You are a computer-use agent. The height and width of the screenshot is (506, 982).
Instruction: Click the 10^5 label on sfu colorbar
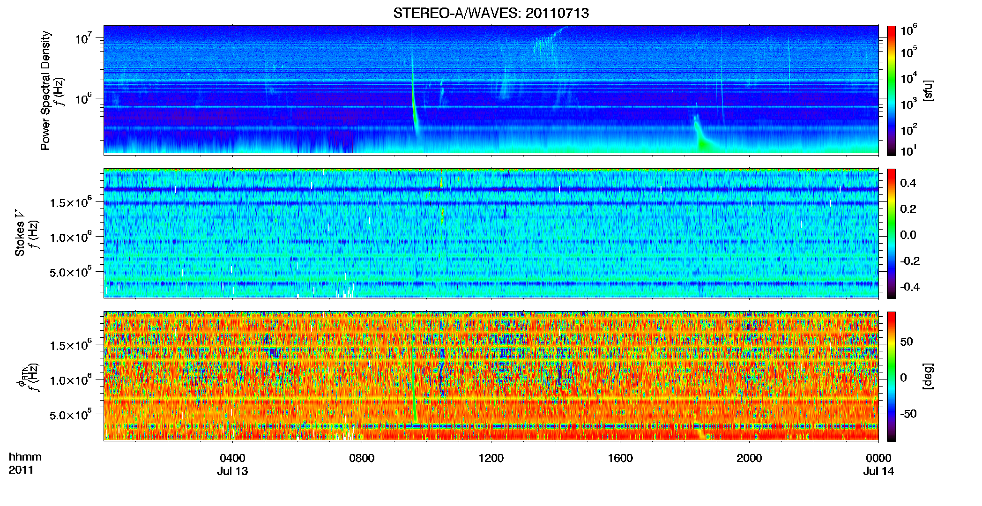[909, 52]
